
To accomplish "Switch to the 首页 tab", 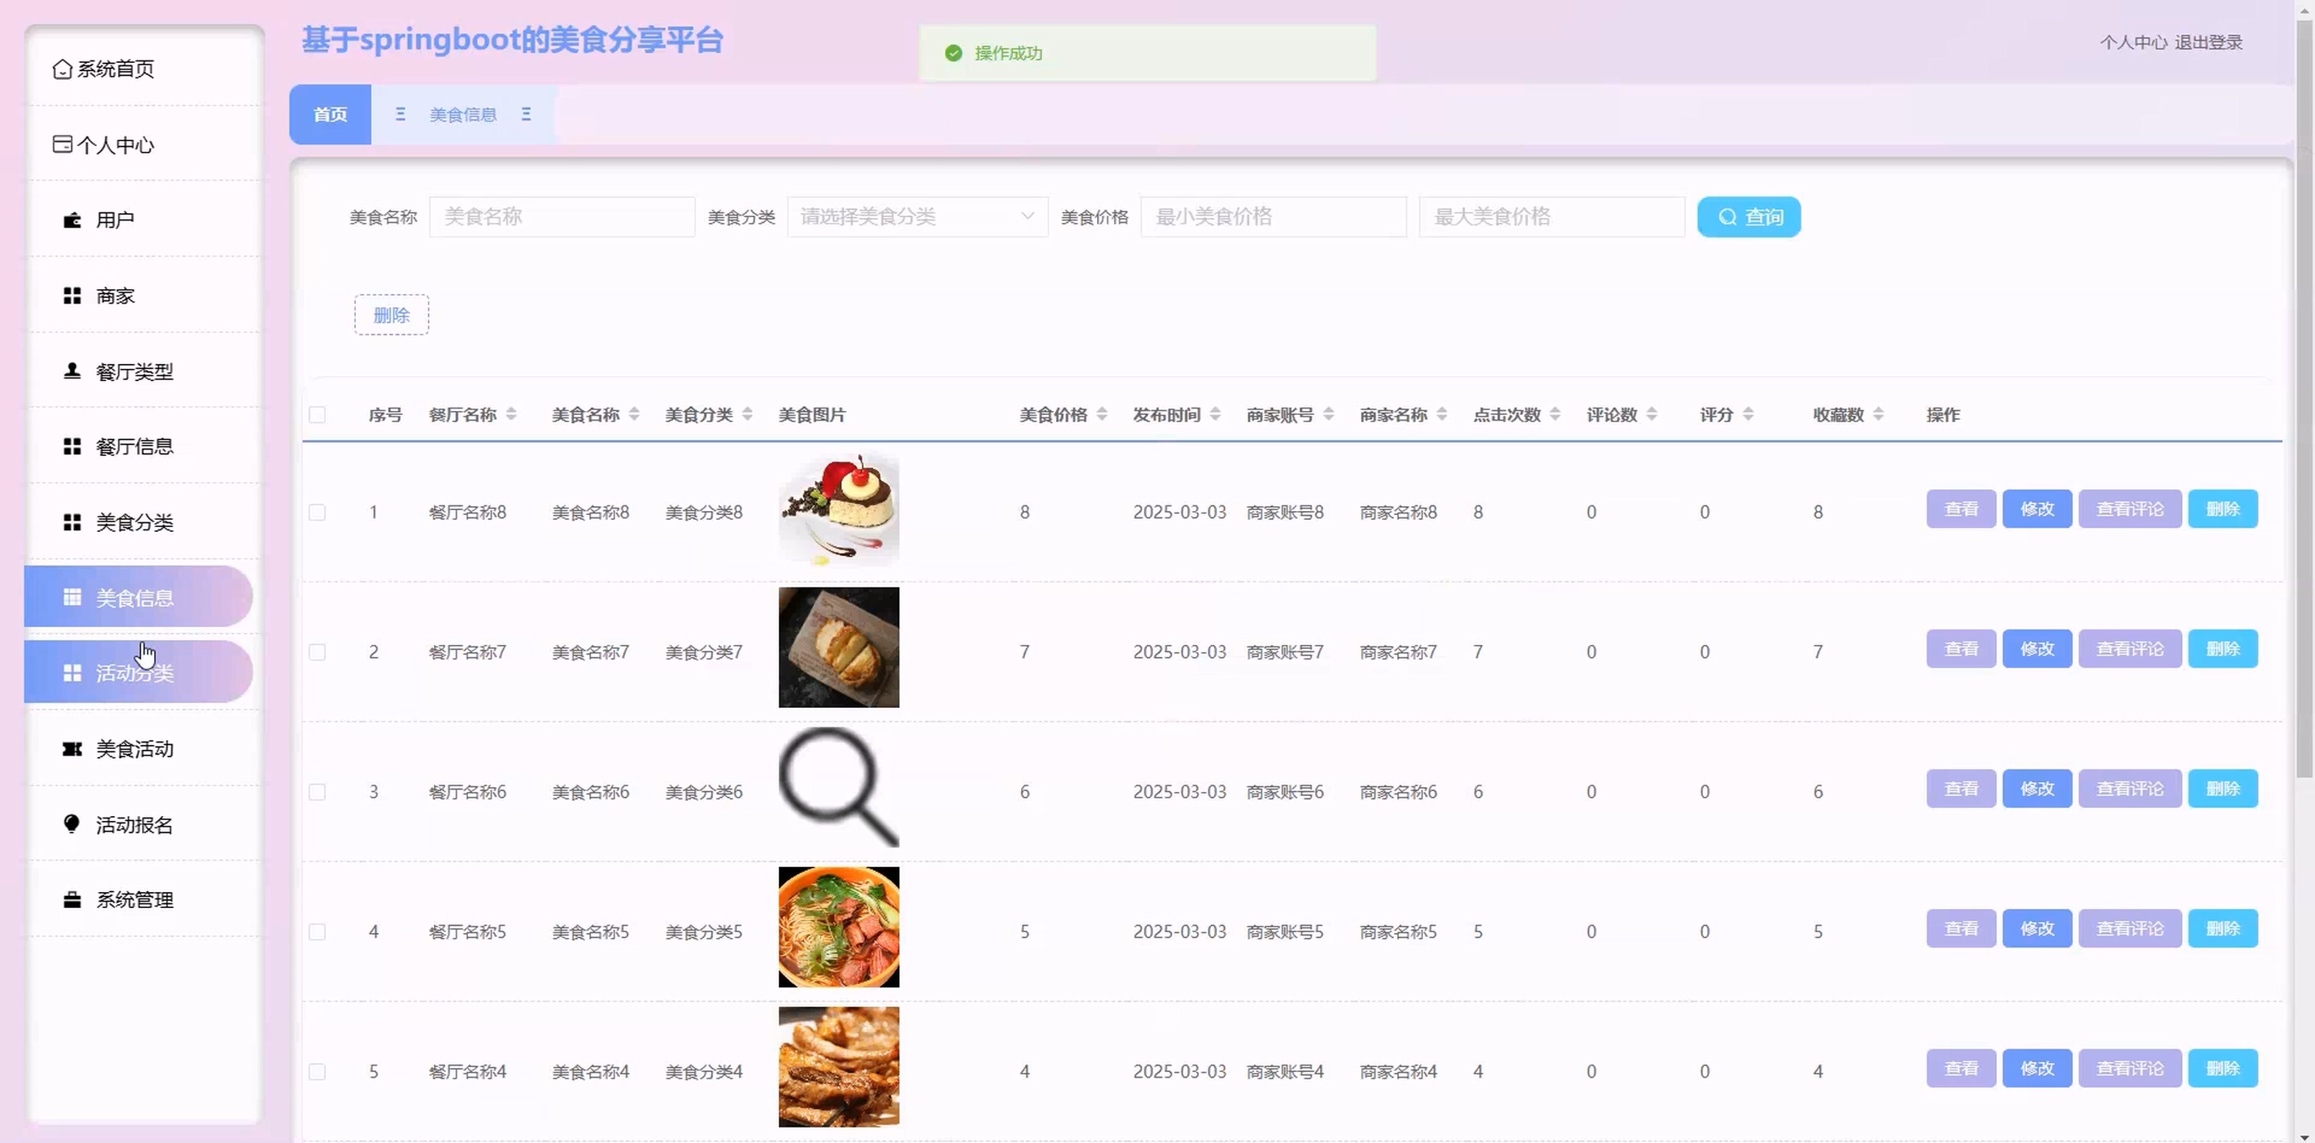I will [330, 114].
